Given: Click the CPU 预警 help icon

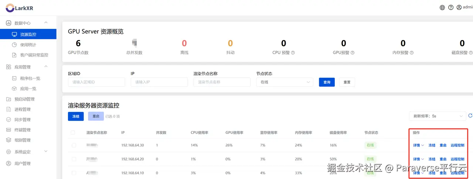Looking at the screenshot, I should (x=293, y=53).
